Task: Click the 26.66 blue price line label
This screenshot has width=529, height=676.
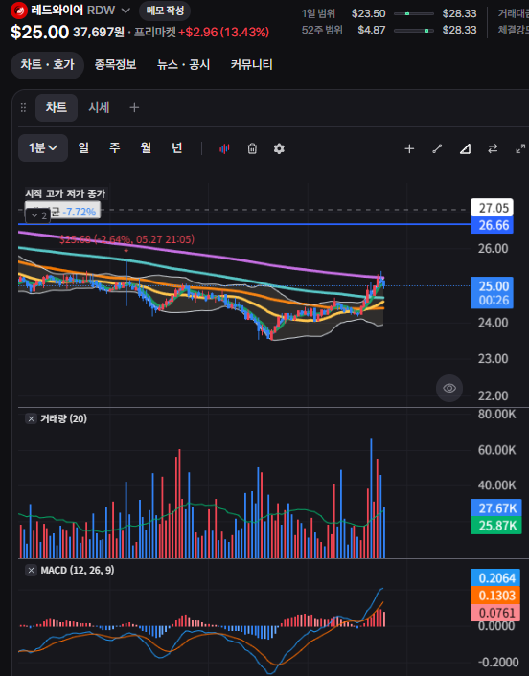Action: pos(493,225)
